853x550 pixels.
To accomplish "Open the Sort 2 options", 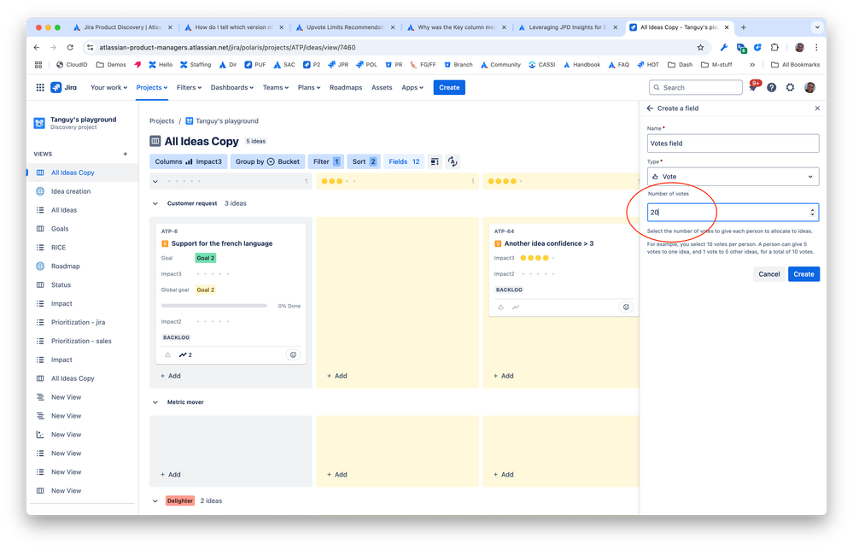I will (364, 161).
